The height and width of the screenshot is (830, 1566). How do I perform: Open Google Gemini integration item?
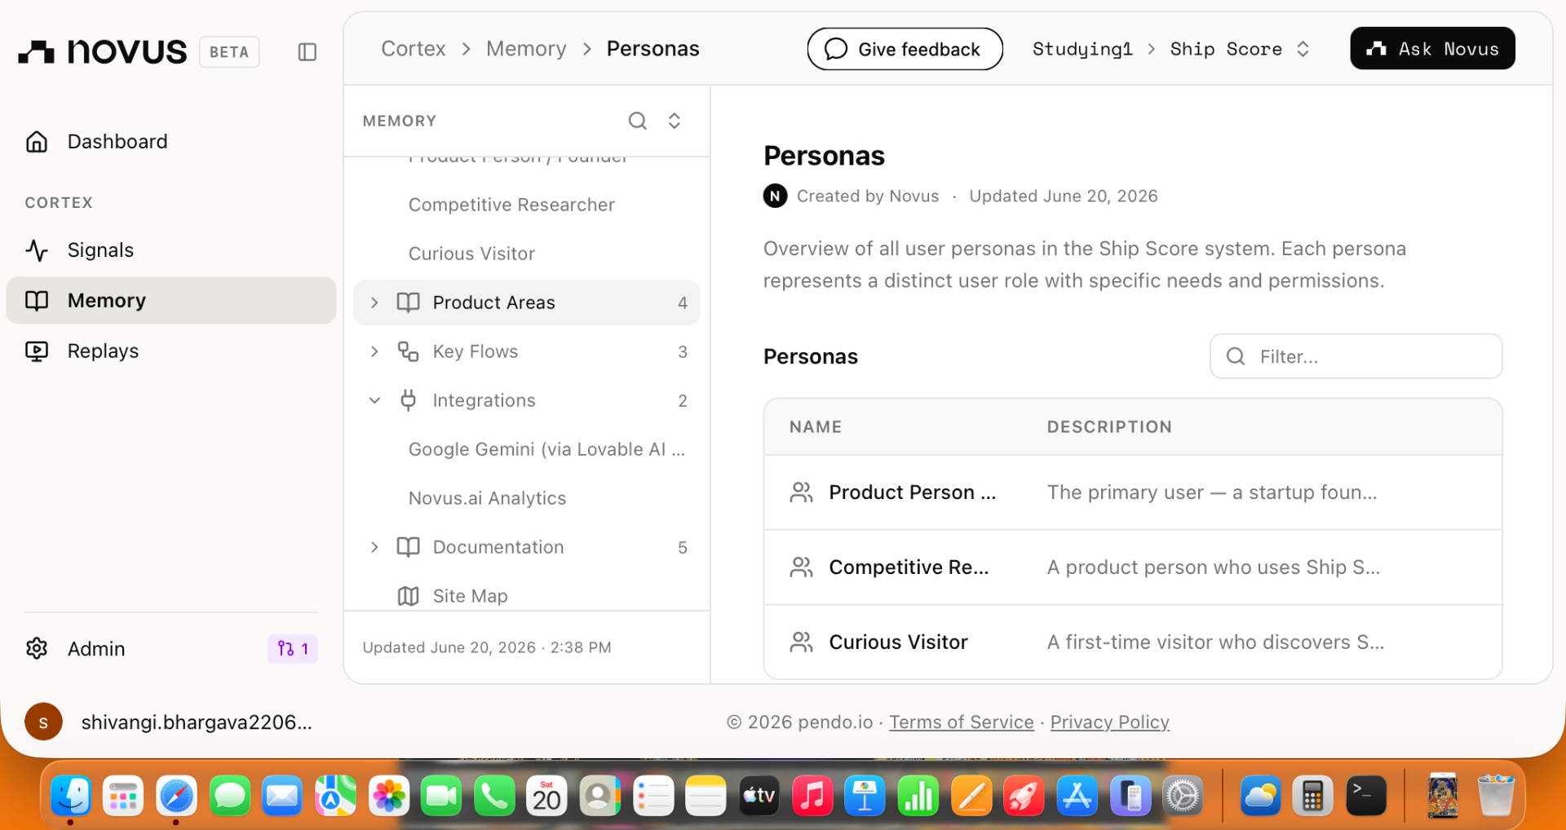coord(546,449)
